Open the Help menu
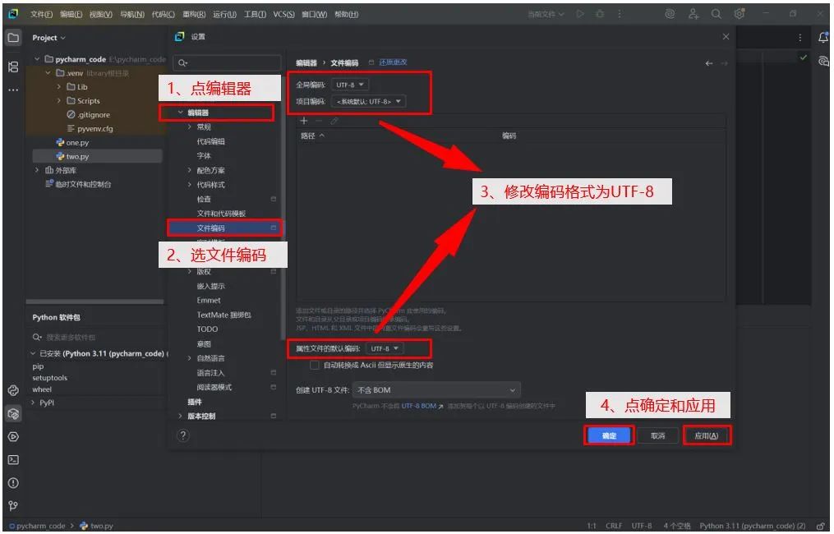This screenshot has height=534, width=834. pyautogui.click(x=347, y=14)
